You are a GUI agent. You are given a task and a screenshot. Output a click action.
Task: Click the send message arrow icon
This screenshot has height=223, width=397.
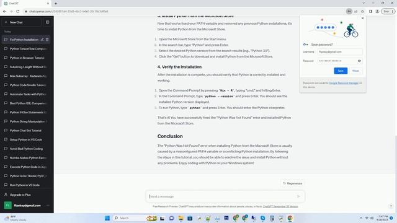[298, 196]
